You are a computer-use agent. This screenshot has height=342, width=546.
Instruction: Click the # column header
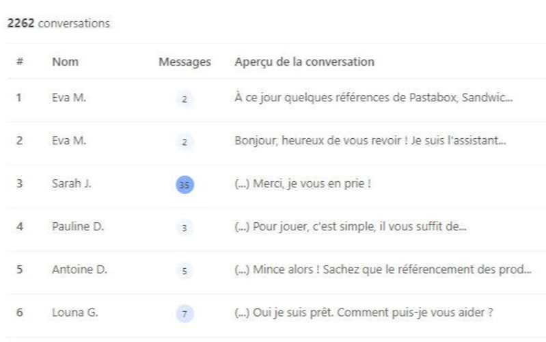tap(20, 62)
